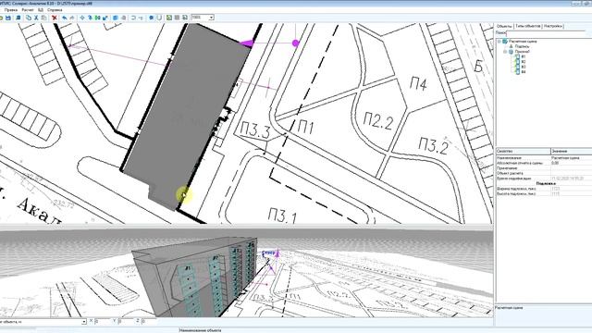
Task: Open the Справка menu
Action: pyautogui.click(x=55, y=10)
